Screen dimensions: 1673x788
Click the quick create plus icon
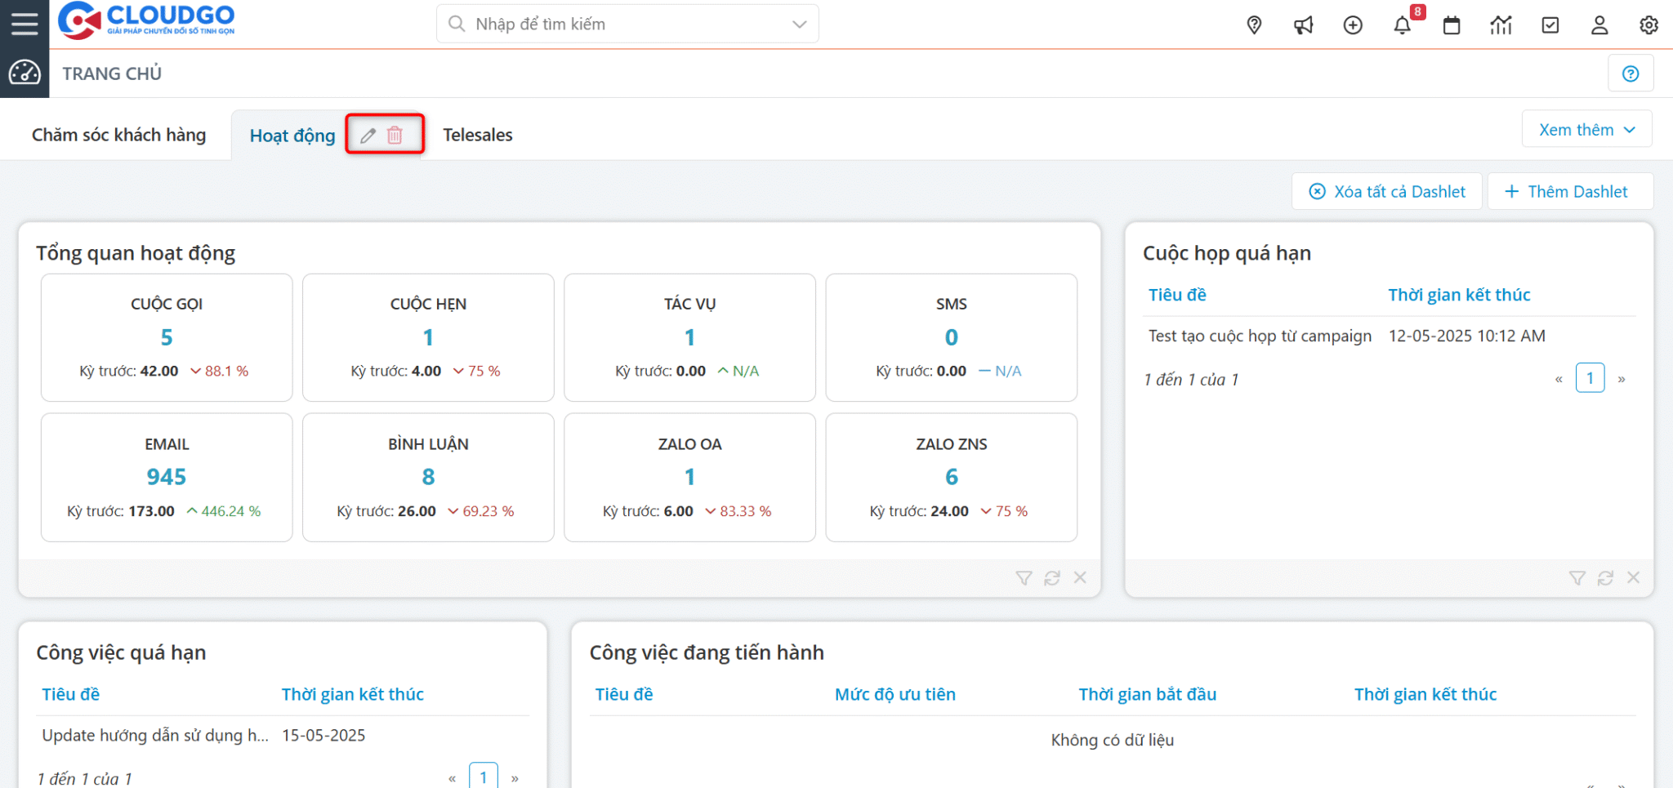pos(1353,25)
